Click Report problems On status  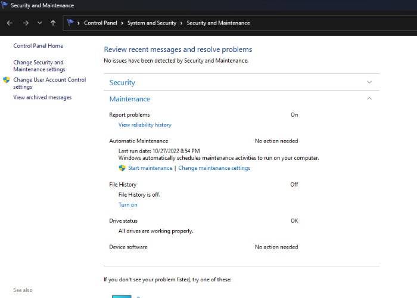[294, 114]
